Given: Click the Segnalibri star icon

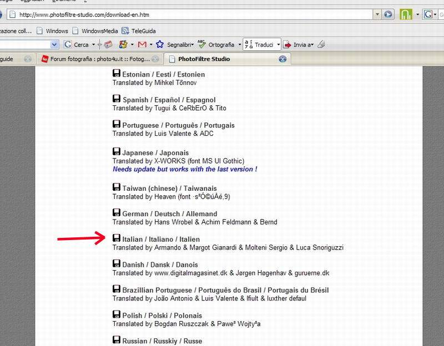Looking at the screenshot, I should pyautogui.click(x=160, y=44).
